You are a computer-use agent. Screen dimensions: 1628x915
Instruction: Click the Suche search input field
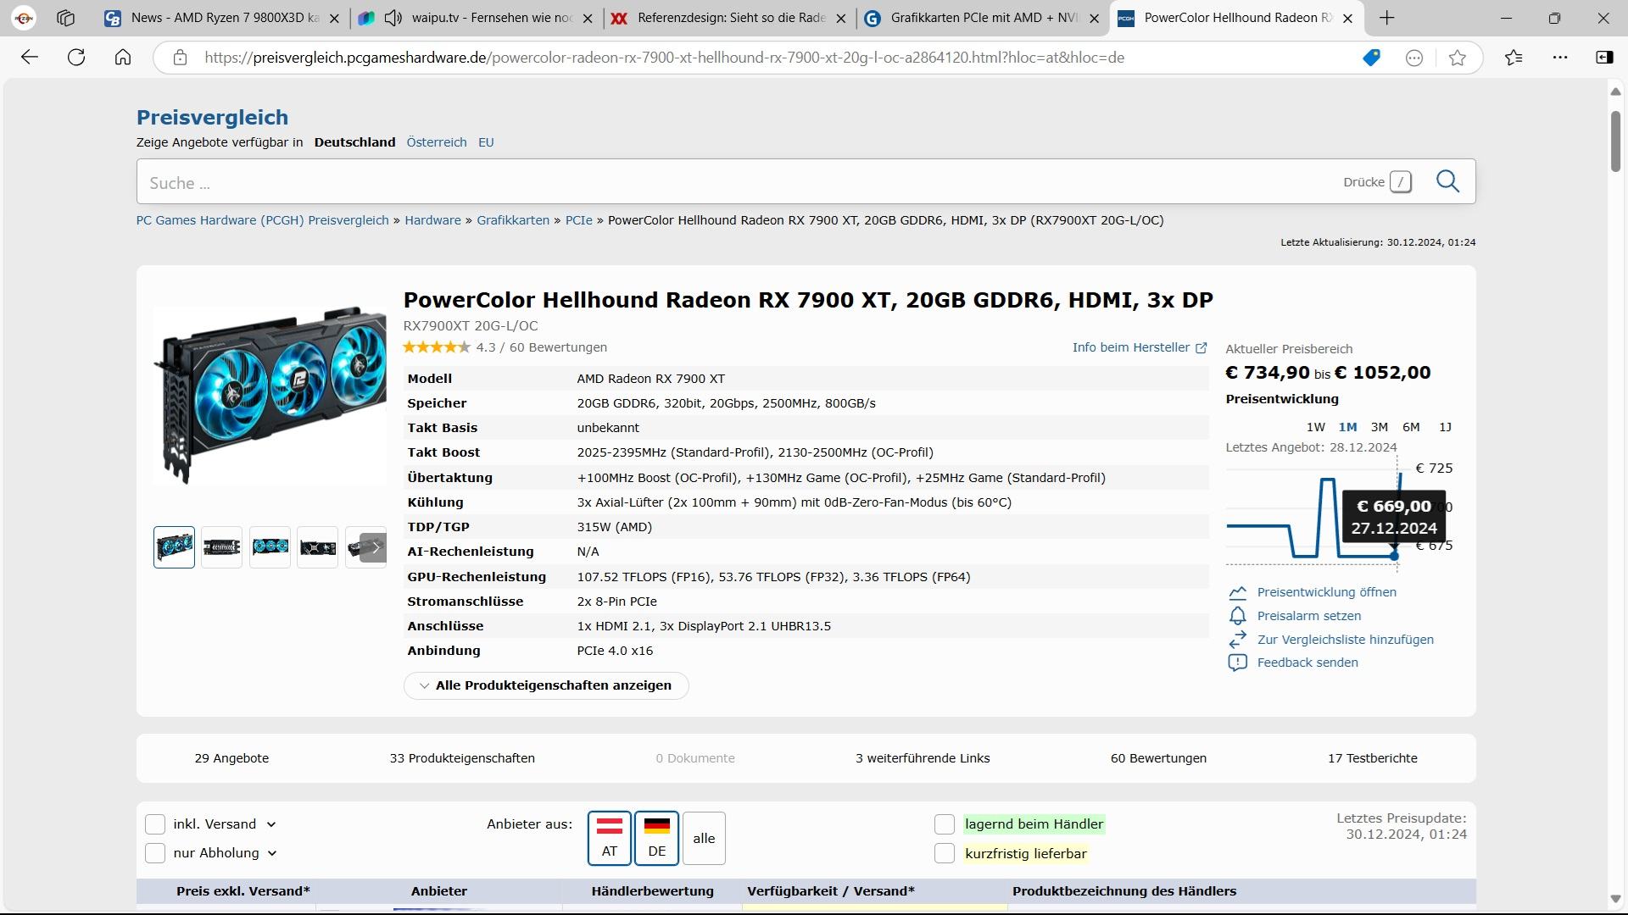(729, 182)
